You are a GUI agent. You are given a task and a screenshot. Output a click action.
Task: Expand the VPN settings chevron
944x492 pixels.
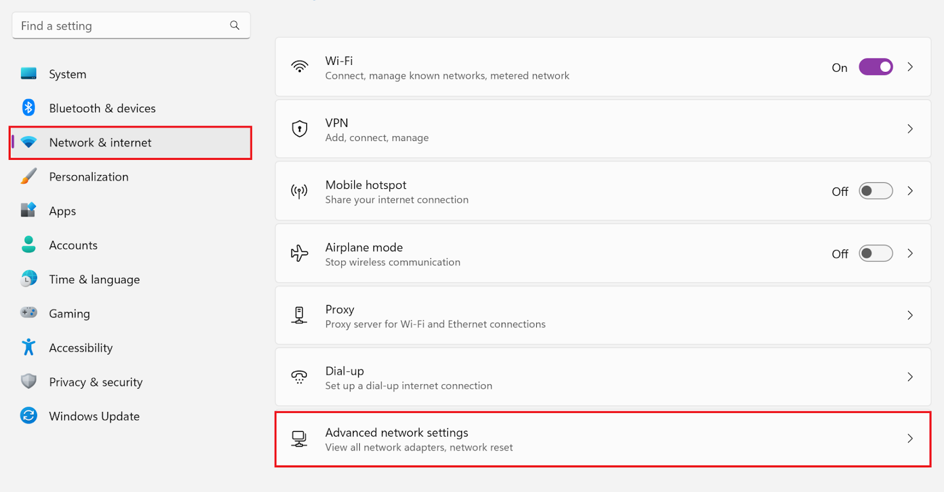pyautogui.click(x=910, y=129)
